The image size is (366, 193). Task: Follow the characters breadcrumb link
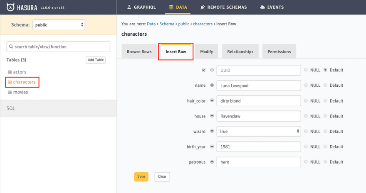tap(203, 24)
